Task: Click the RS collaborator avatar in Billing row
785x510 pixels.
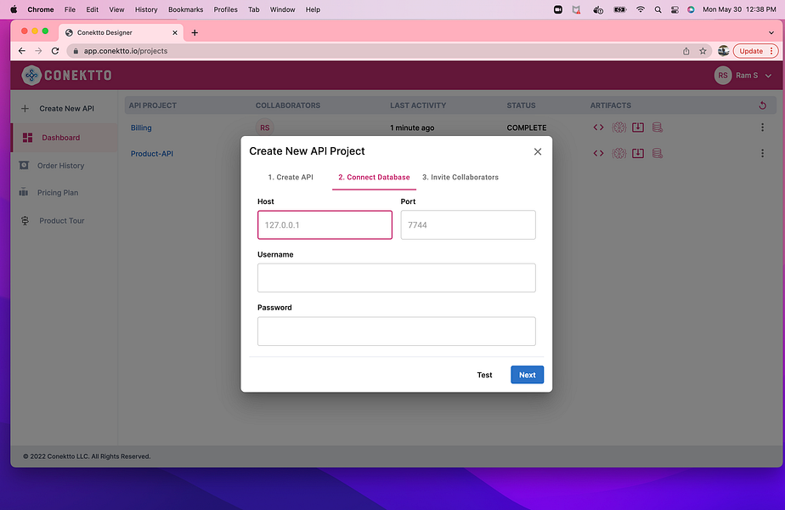Action: point(264,127)
